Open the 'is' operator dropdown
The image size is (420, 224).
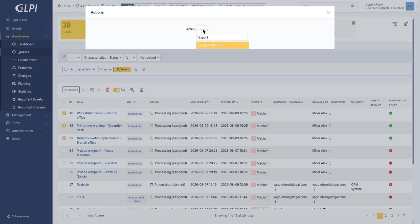[130, 58]
